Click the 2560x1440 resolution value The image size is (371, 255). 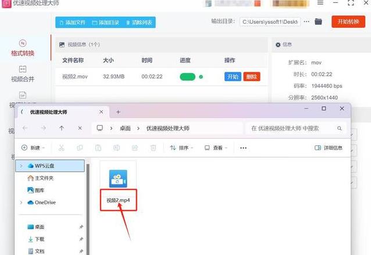(324, 97)
